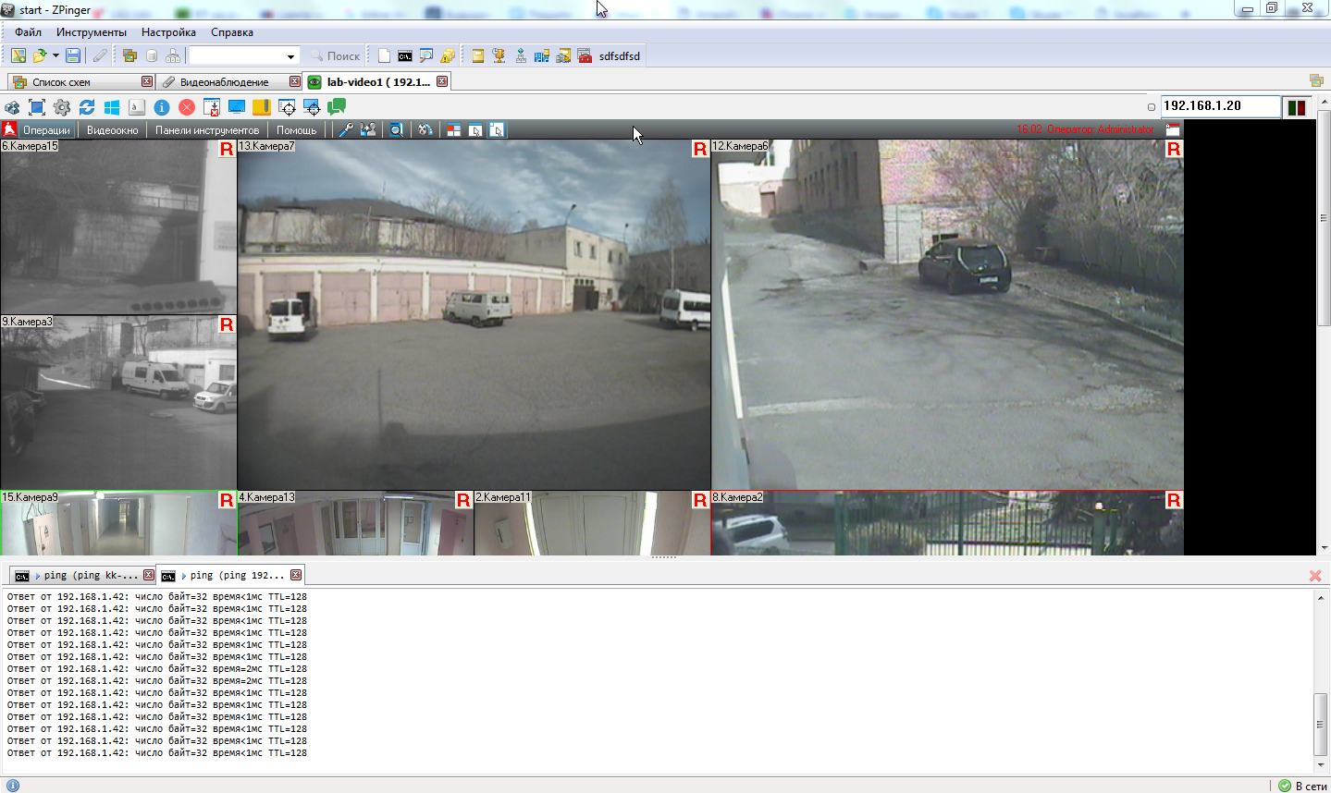Screen dimensions: 1331x793
Task: Click the command prompt icon in top toolbar
Action: [x=405, y=55]
